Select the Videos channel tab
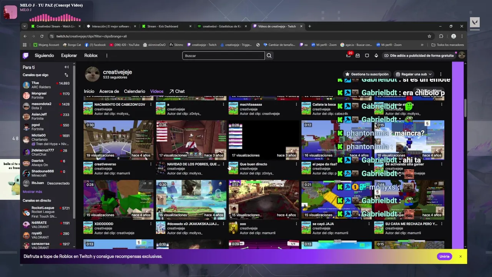492x277 pixels. click(x=157, y=92)
